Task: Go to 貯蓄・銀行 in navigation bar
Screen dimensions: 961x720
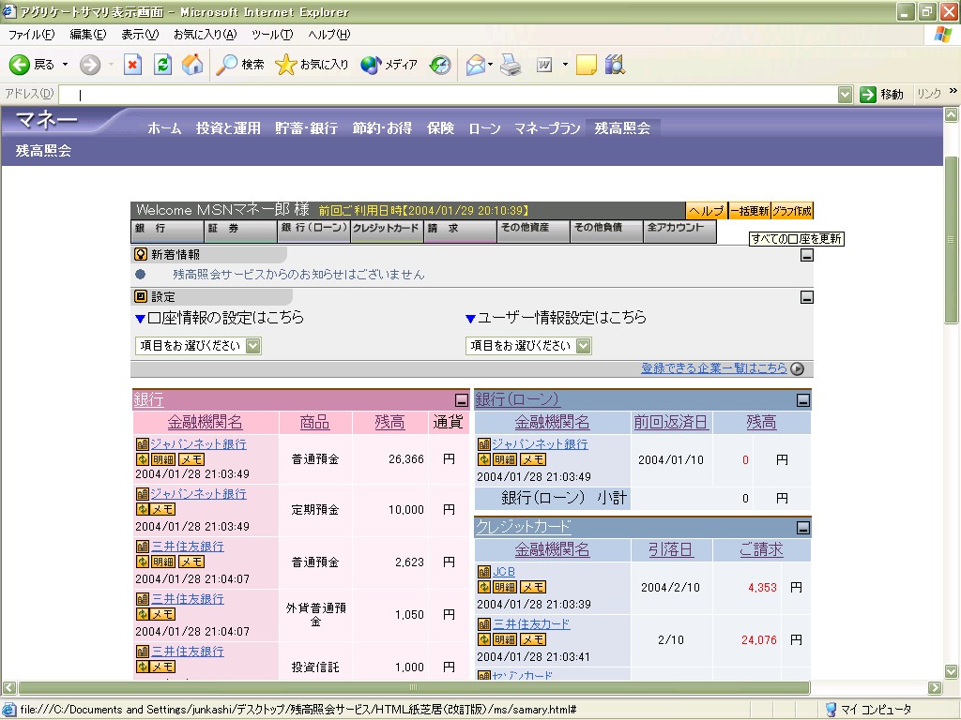Action: pos(307,127)
